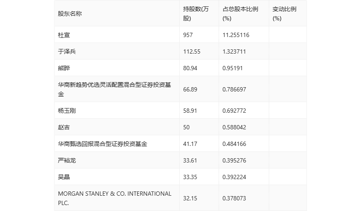Screen dimensions: 361x211
Task: Select the percentage 0.392224
Action: [234, 177]
